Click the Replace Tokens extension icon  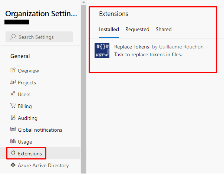102,51
